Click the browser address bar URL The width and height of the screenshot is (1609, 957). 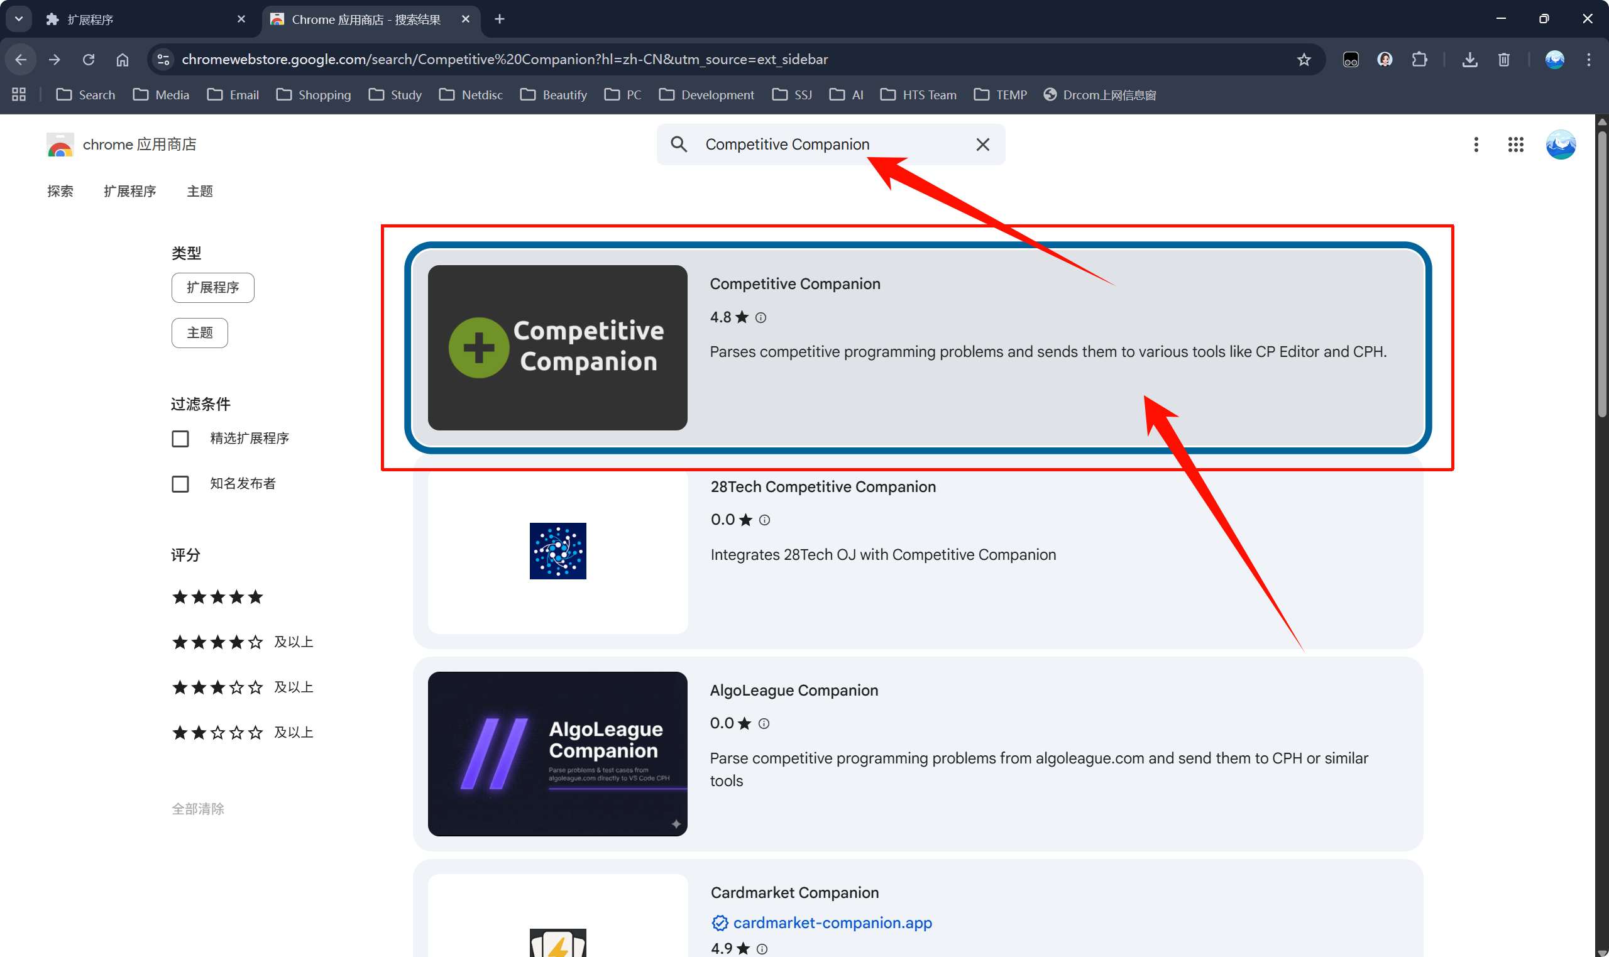[505, 59]
